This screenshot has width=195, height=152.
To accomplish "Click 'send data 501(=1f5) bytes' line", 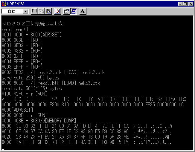I will [x=32, y=88].
